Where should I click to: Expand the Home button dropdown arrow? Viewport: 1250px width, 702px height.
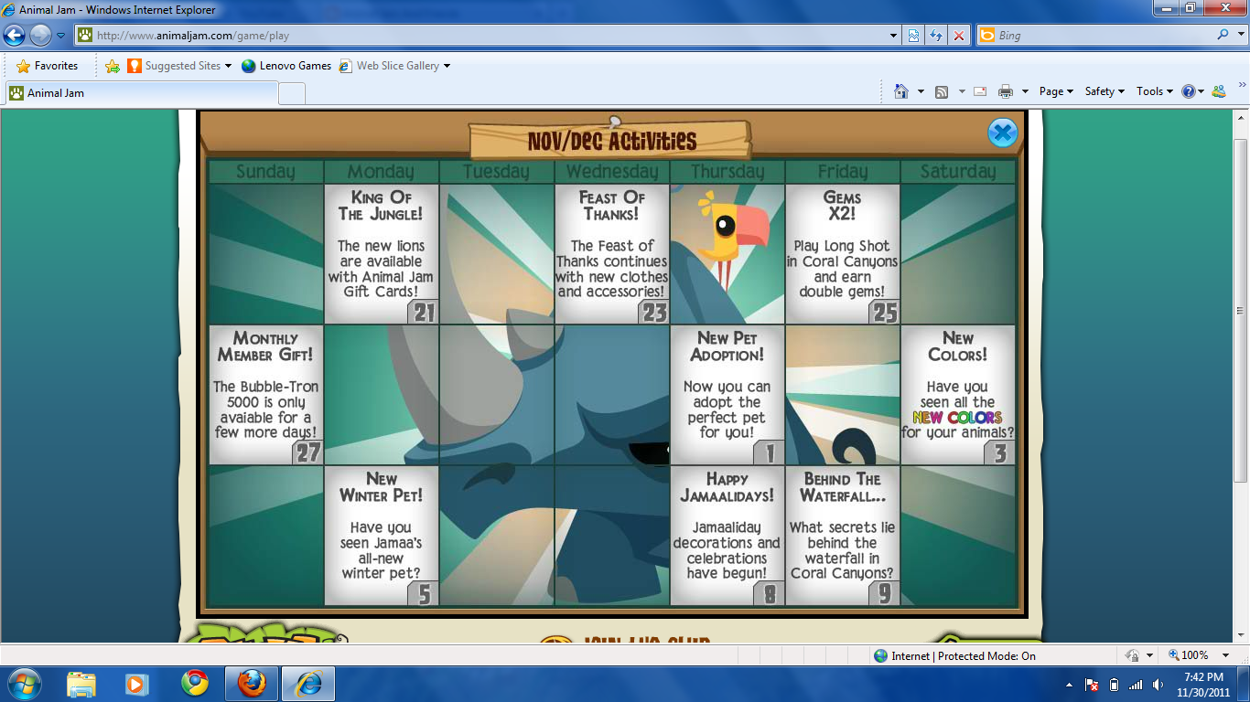pyautogui.click(x=921, y=91)
